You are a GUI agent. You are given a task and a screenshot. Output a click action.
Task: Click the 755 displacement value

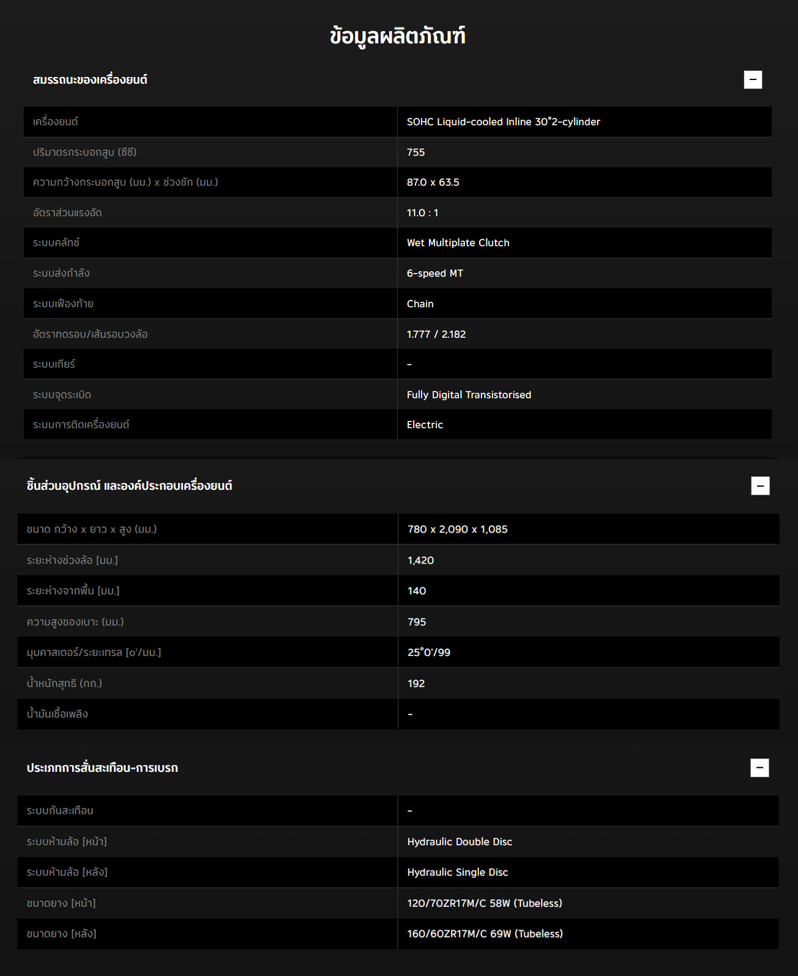415,152
